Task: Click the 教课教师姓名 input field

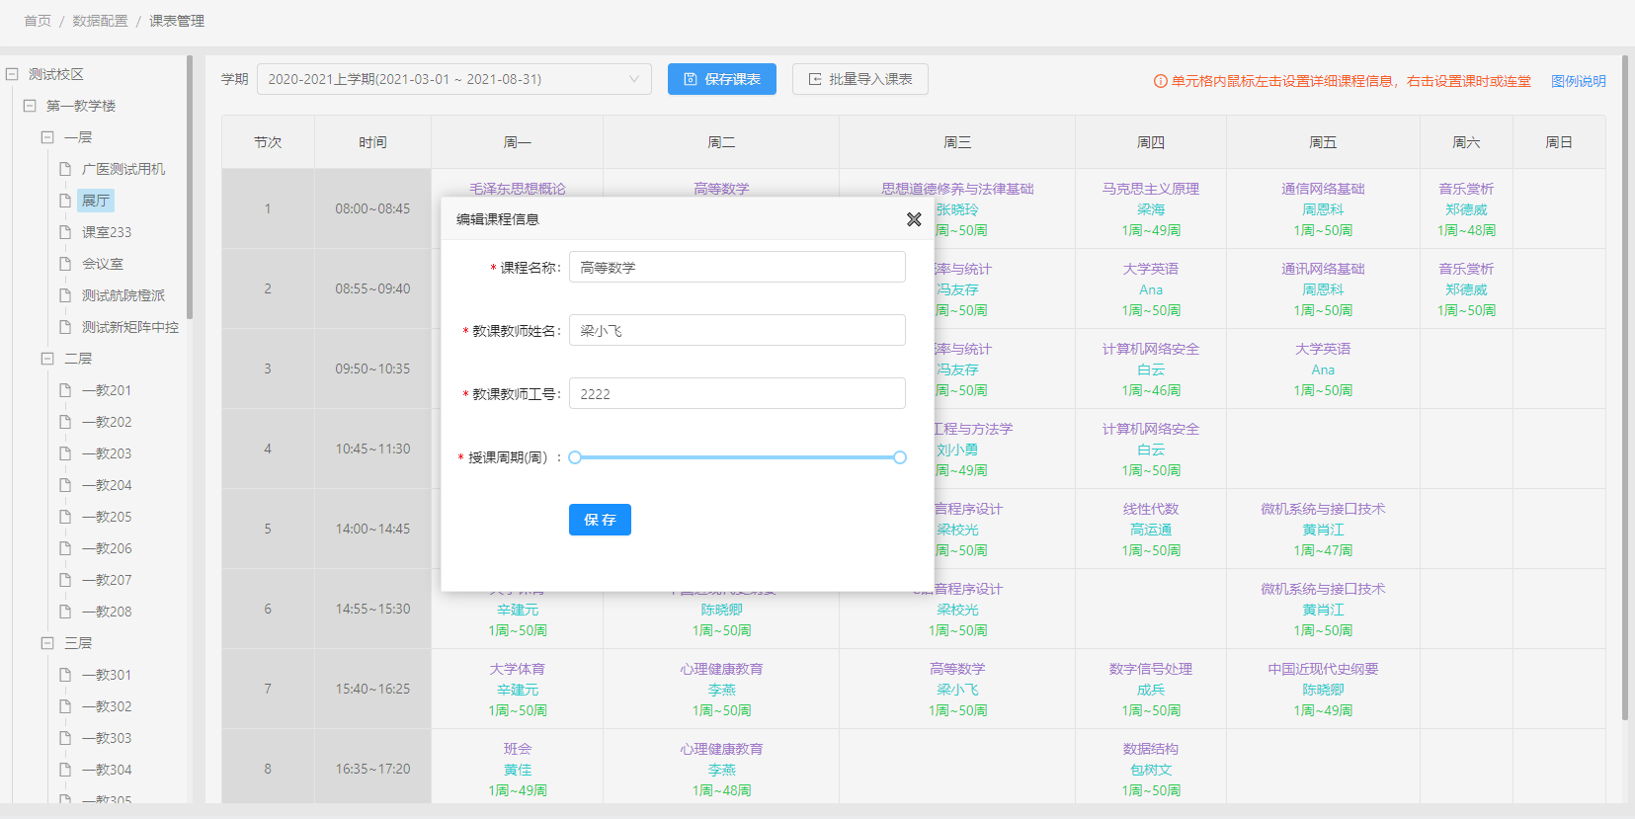Action: click(737, 330)
